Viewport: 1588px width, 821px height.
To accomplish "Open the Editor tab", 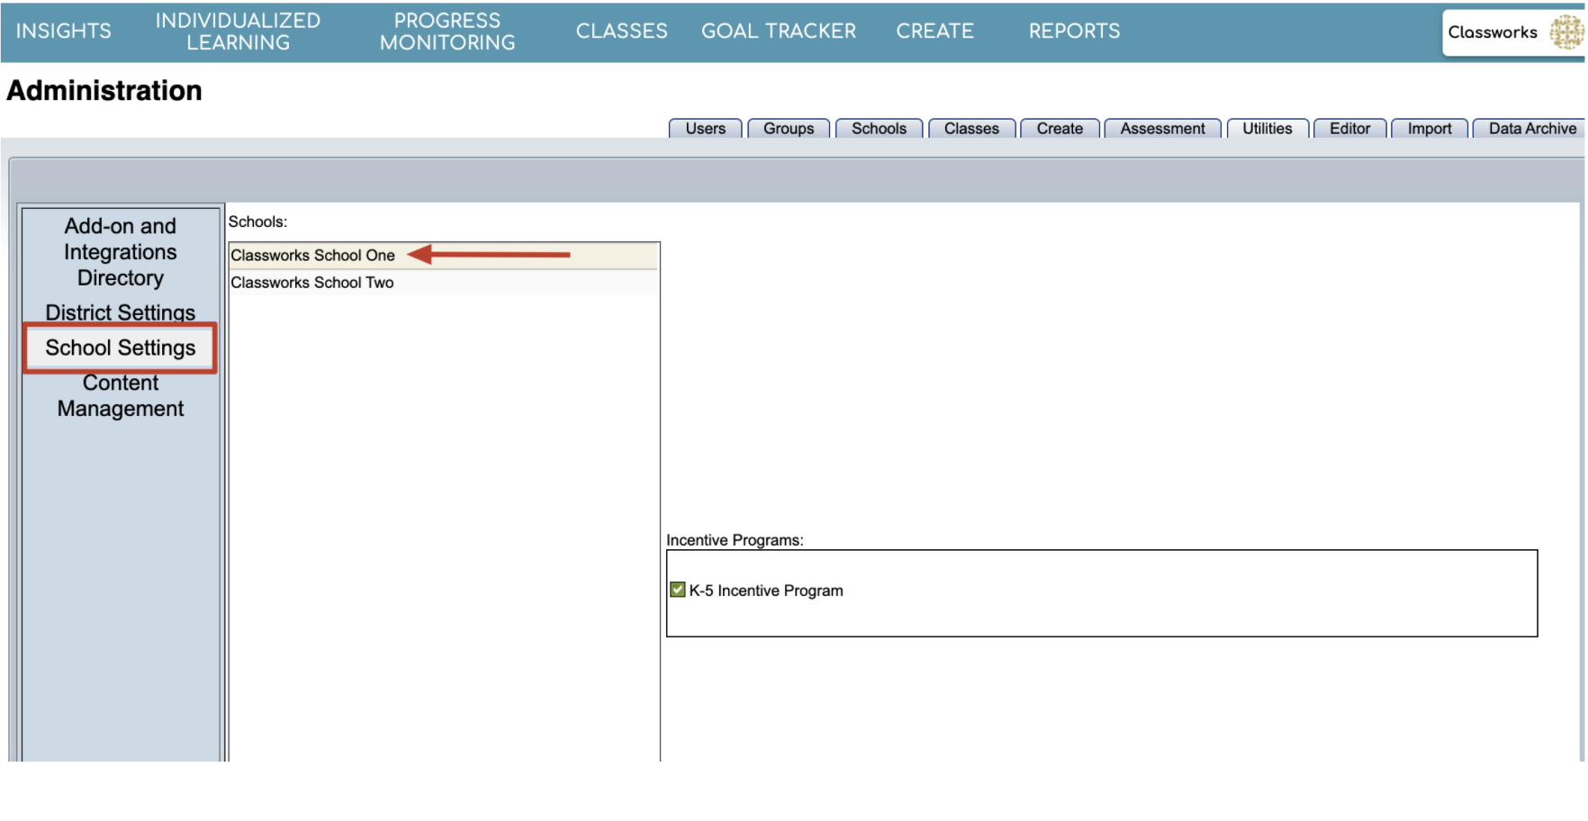I will point(1350,129).
